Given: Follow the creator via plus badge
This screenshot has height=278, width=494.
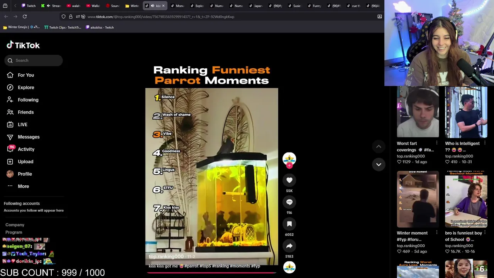Looking at the screenshot, I should pos(289,166).
